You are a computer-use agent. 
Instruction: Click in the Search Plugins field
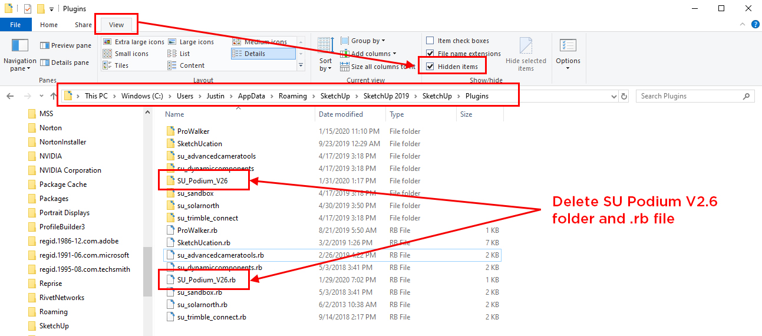pos(688,96)
